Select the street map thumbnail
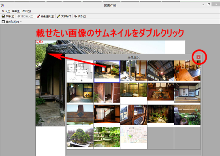The height and width of the screenshot is (156, 220). [x=134, y=135]
